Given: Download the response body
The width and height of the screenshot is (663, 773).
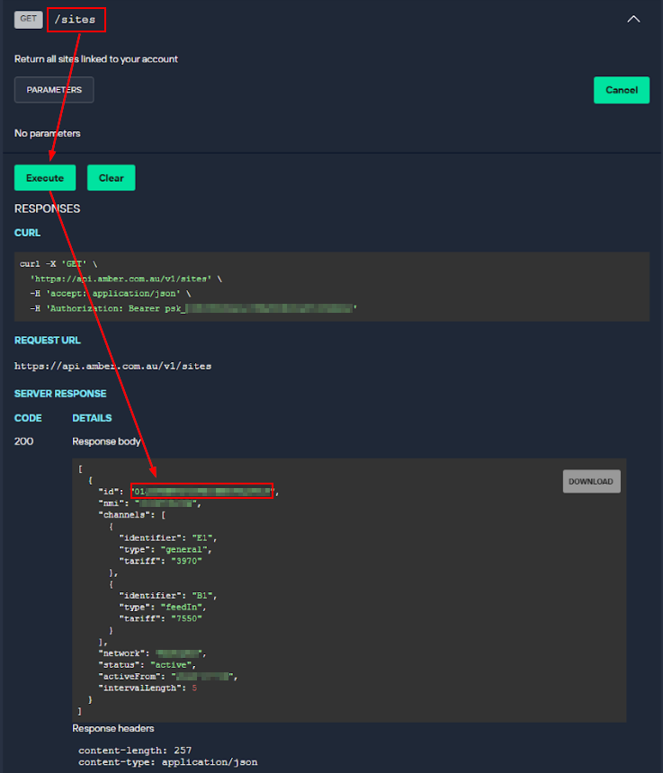Looking at the screenshot, I should coord(591,482).
